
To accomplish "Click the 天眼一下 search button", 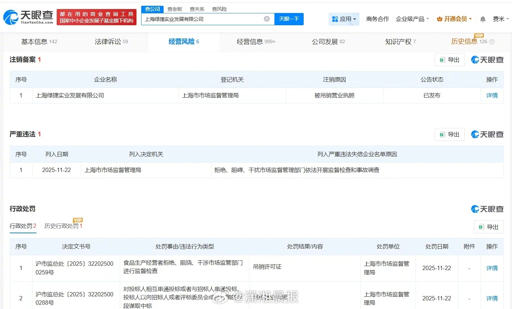I will pos(289,19).
